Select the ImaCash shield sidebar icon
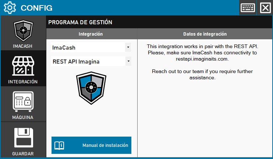The width and height of the screenshot is (273, 159). point(23,30)
